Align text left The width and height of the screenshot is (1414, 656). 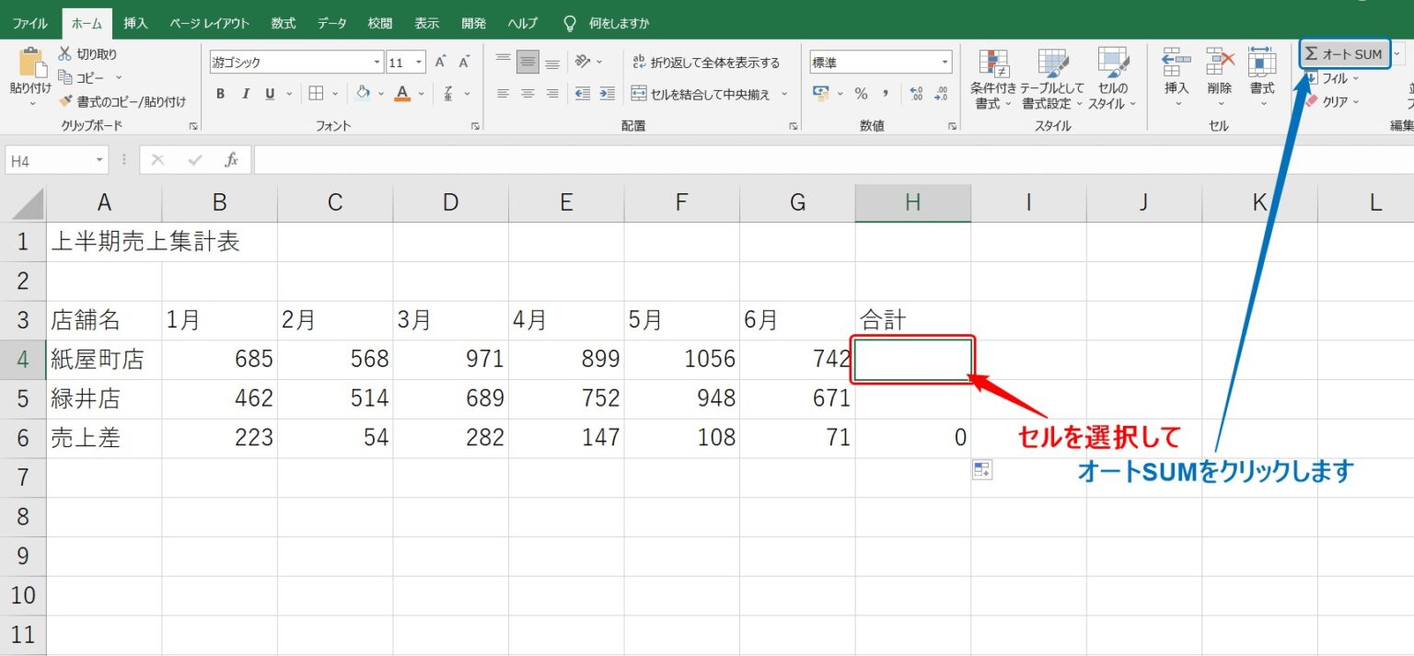tap(503, 93)
